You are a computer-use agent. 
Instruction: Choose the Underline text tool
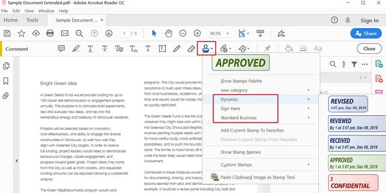point(90,49)
